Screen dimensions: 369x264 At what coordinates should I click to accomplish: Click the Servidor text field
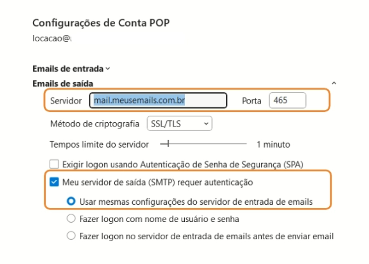pos(158,100)
